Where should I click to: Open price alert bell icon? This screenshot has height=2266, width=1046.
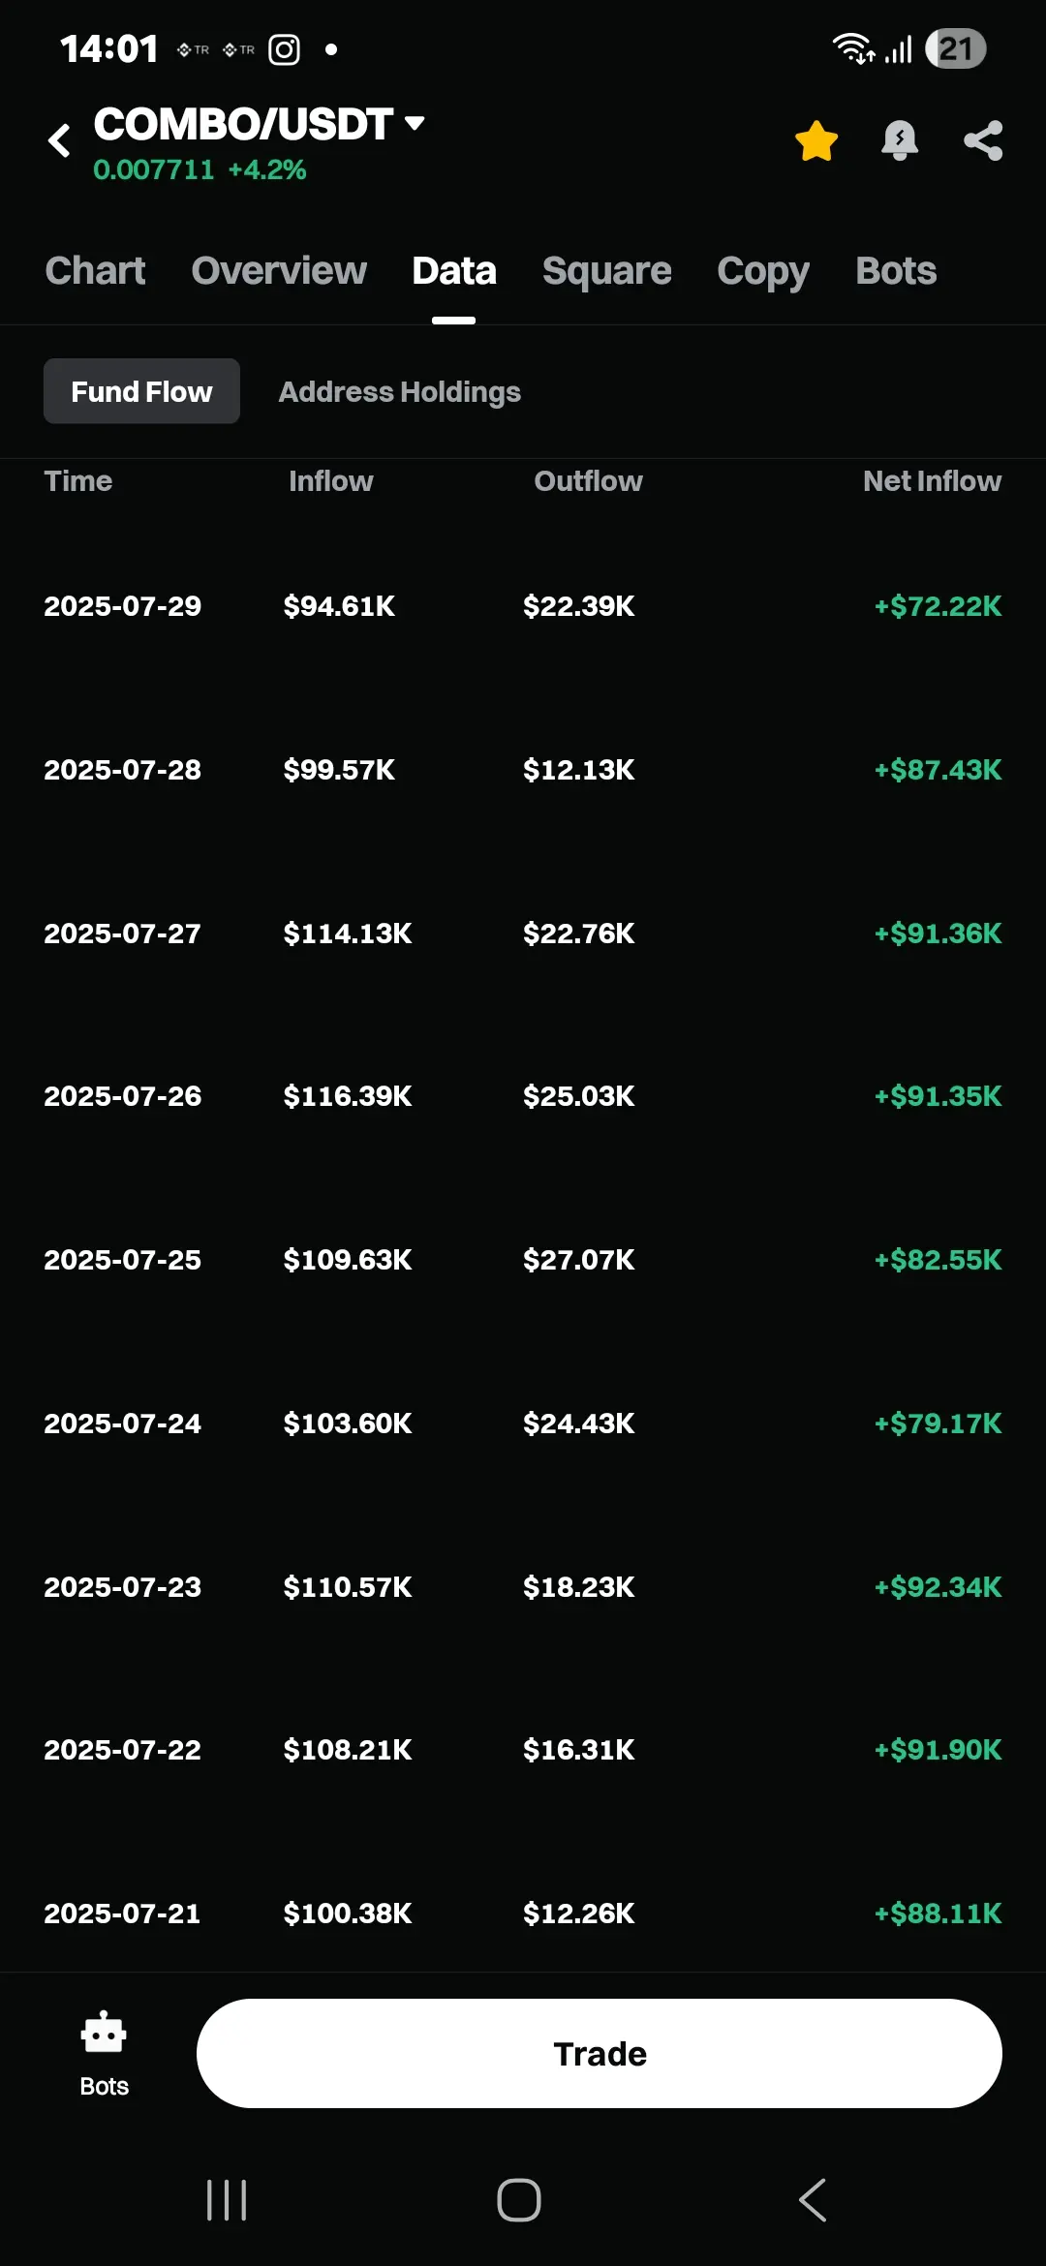900,141
